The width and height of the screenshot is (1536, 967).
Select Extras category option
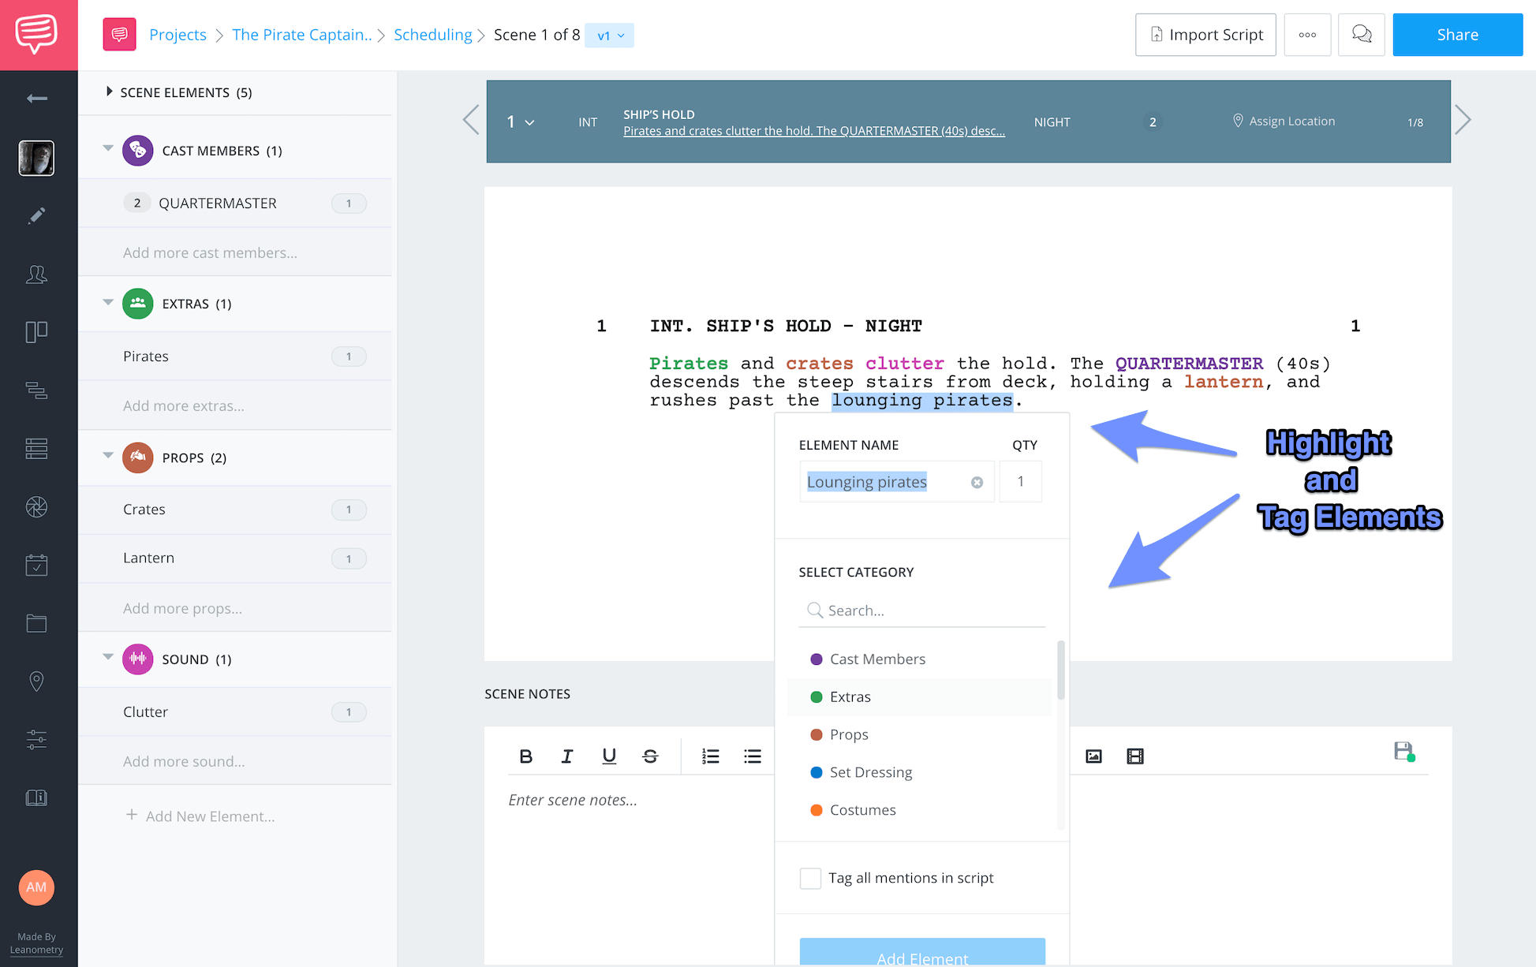click(x=850, y=697)
